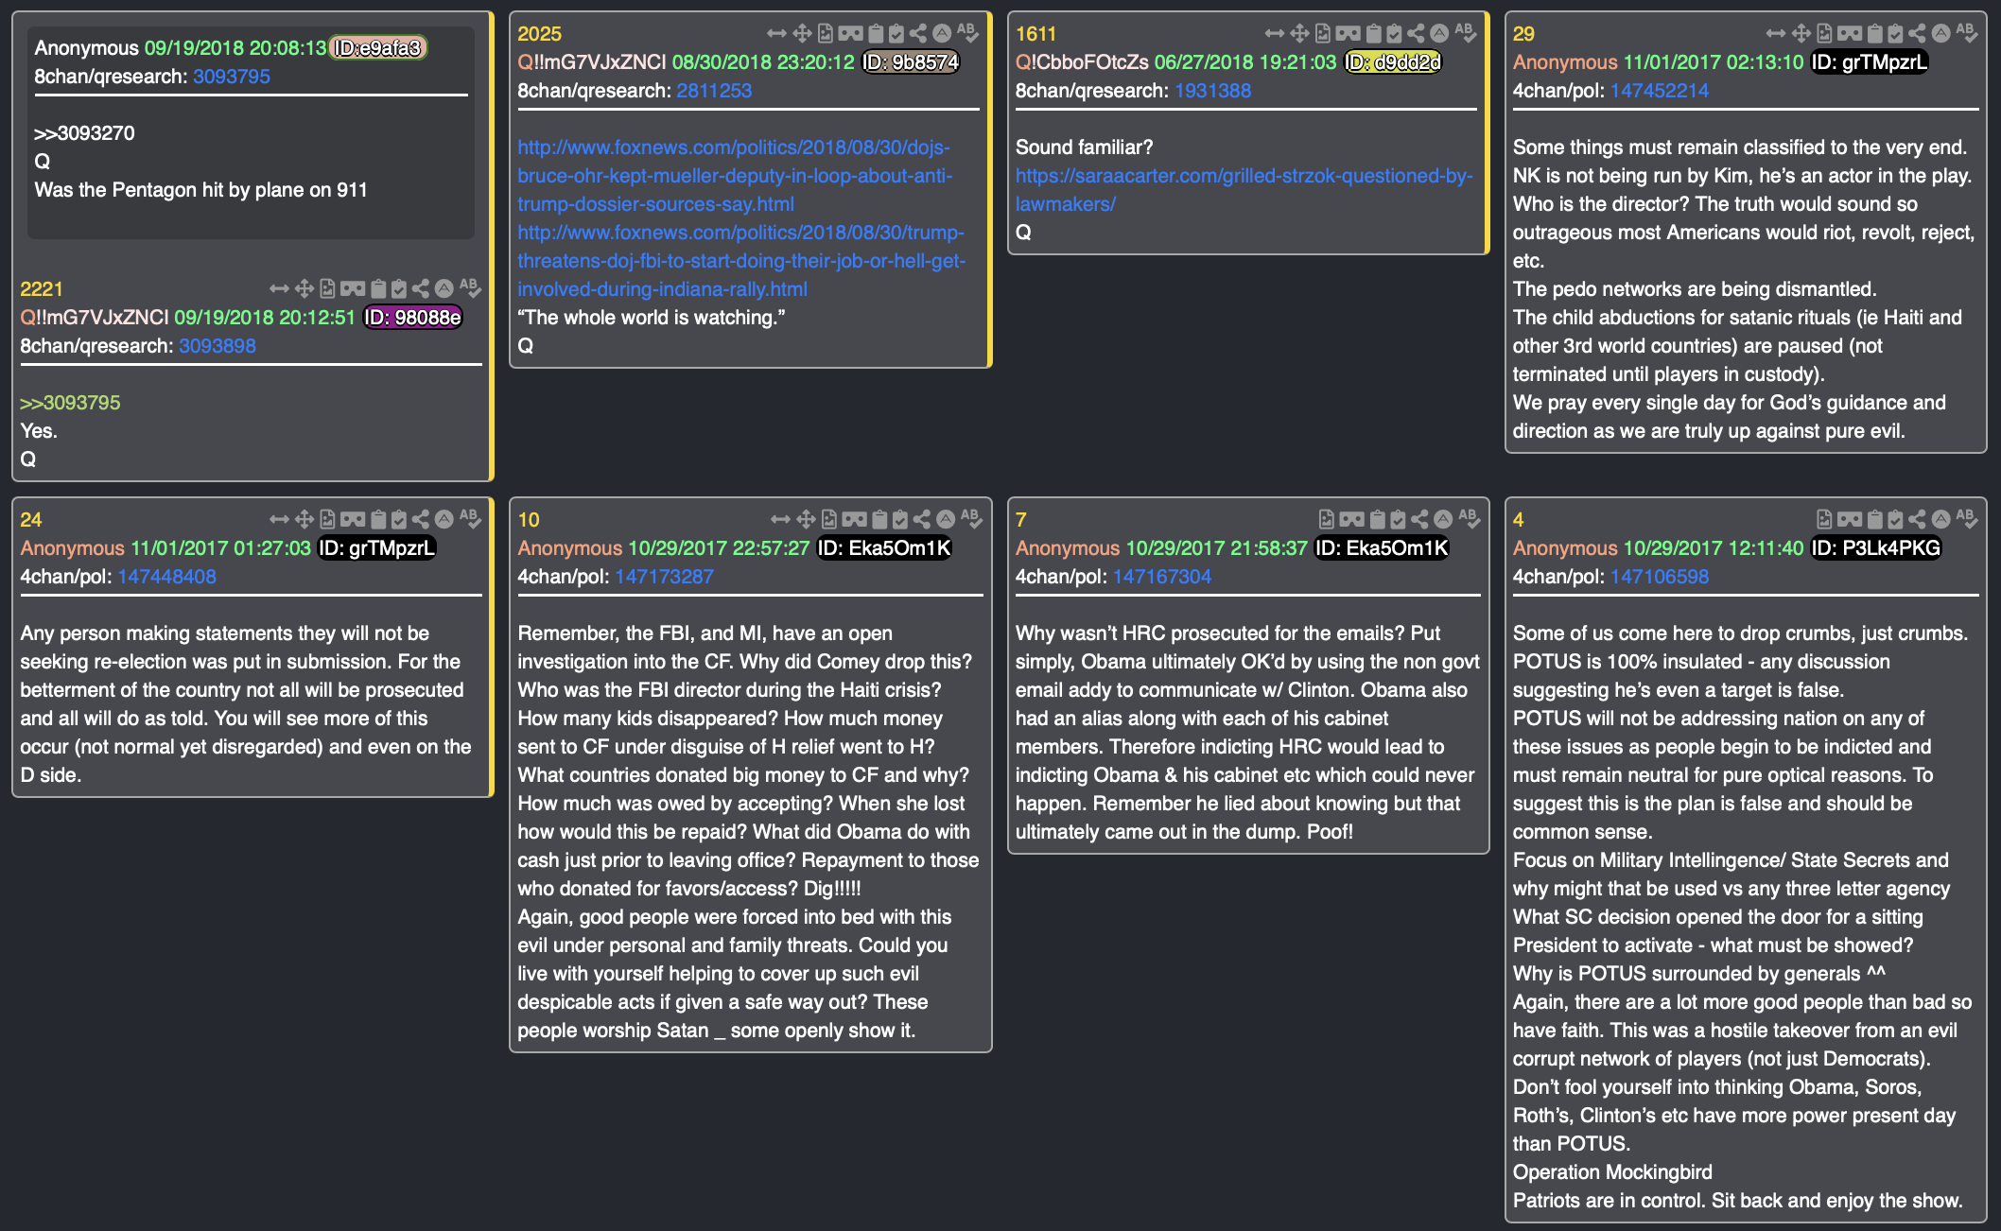Click the move arrows icon on post 2221
The height and width of the screenshot is (1231, 2001).
pyautogui.click(x=304, y=288)
